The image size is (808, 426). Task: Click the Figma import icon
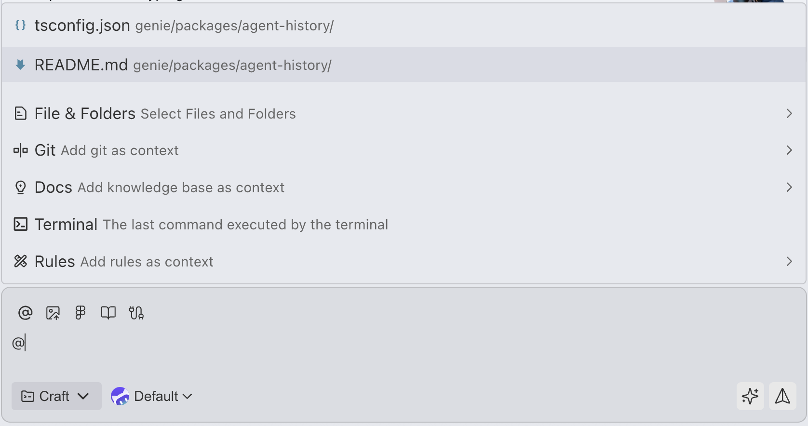tap(81, 313)
